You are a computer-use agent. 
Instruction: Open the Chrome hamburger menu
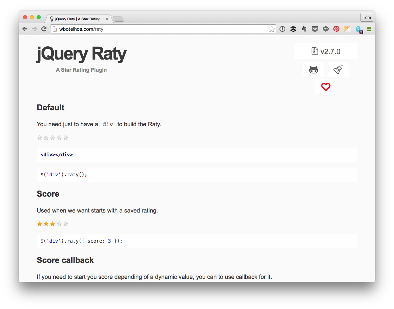pos(369,29)
